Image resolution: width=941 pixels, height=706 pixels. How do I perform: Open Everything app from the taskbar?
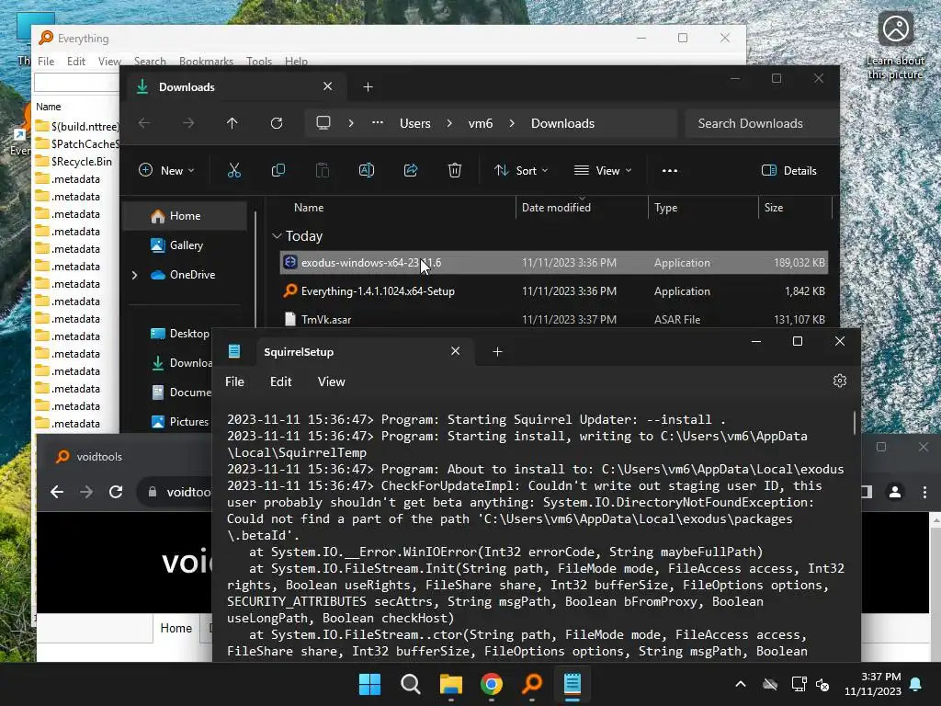[x=532, y=684]
